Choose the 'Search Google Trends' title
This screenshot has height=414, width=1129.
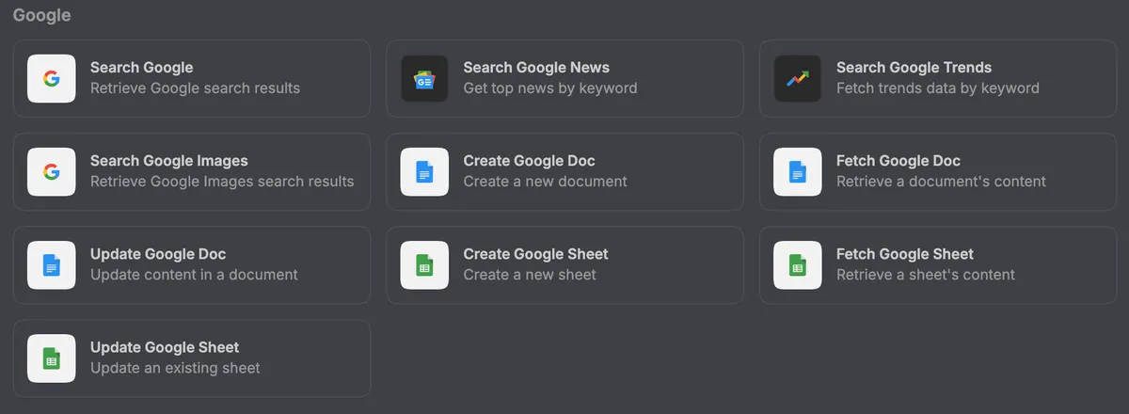point(914,68)
